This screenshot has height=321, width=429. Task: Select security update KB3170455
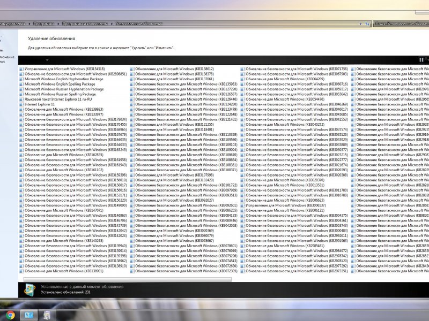[73, 125]
